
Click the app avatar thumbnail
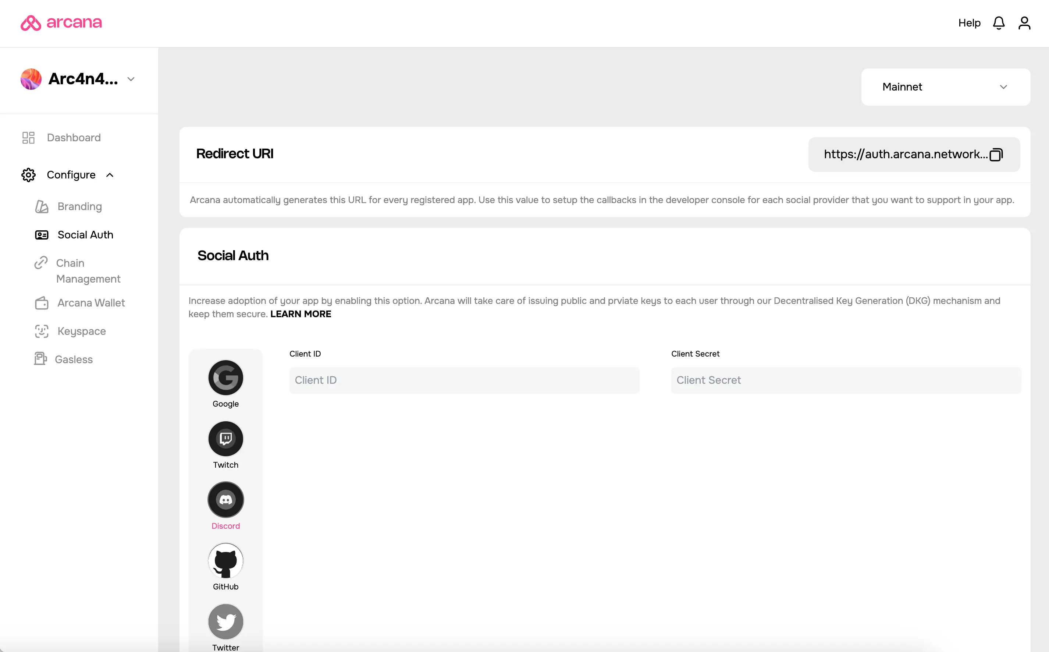pos(31,79)
